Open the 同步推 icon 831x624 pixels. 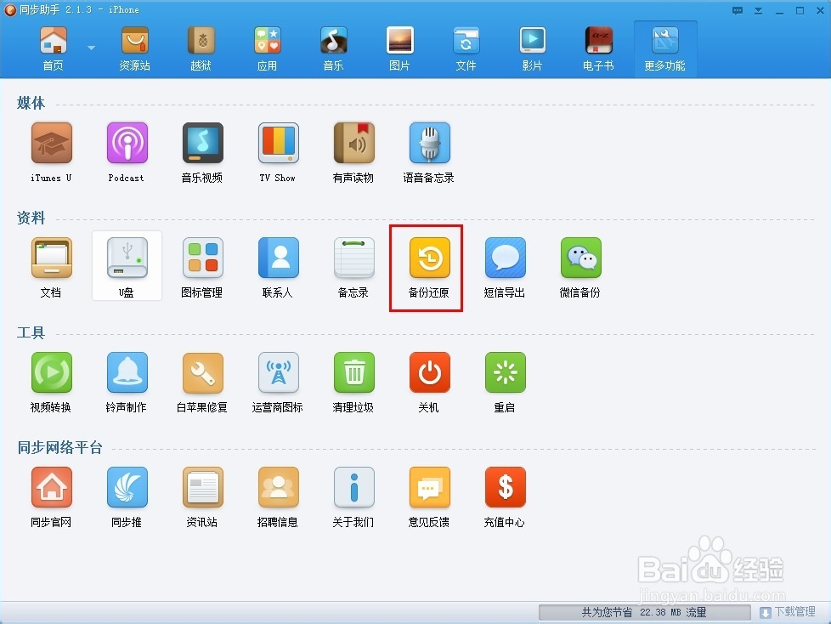coord(127,487)
